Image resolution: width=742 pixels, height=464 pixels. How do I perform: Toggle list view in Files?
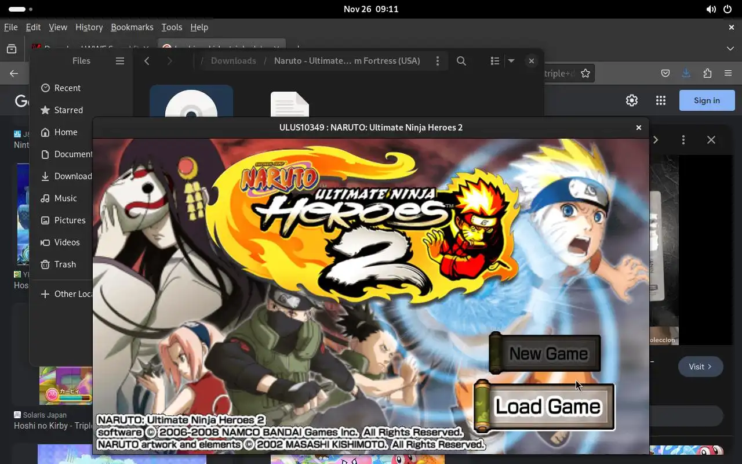494,61
